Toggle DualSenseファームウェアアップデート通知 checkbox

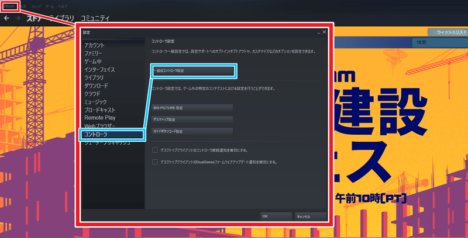point(155,162)
